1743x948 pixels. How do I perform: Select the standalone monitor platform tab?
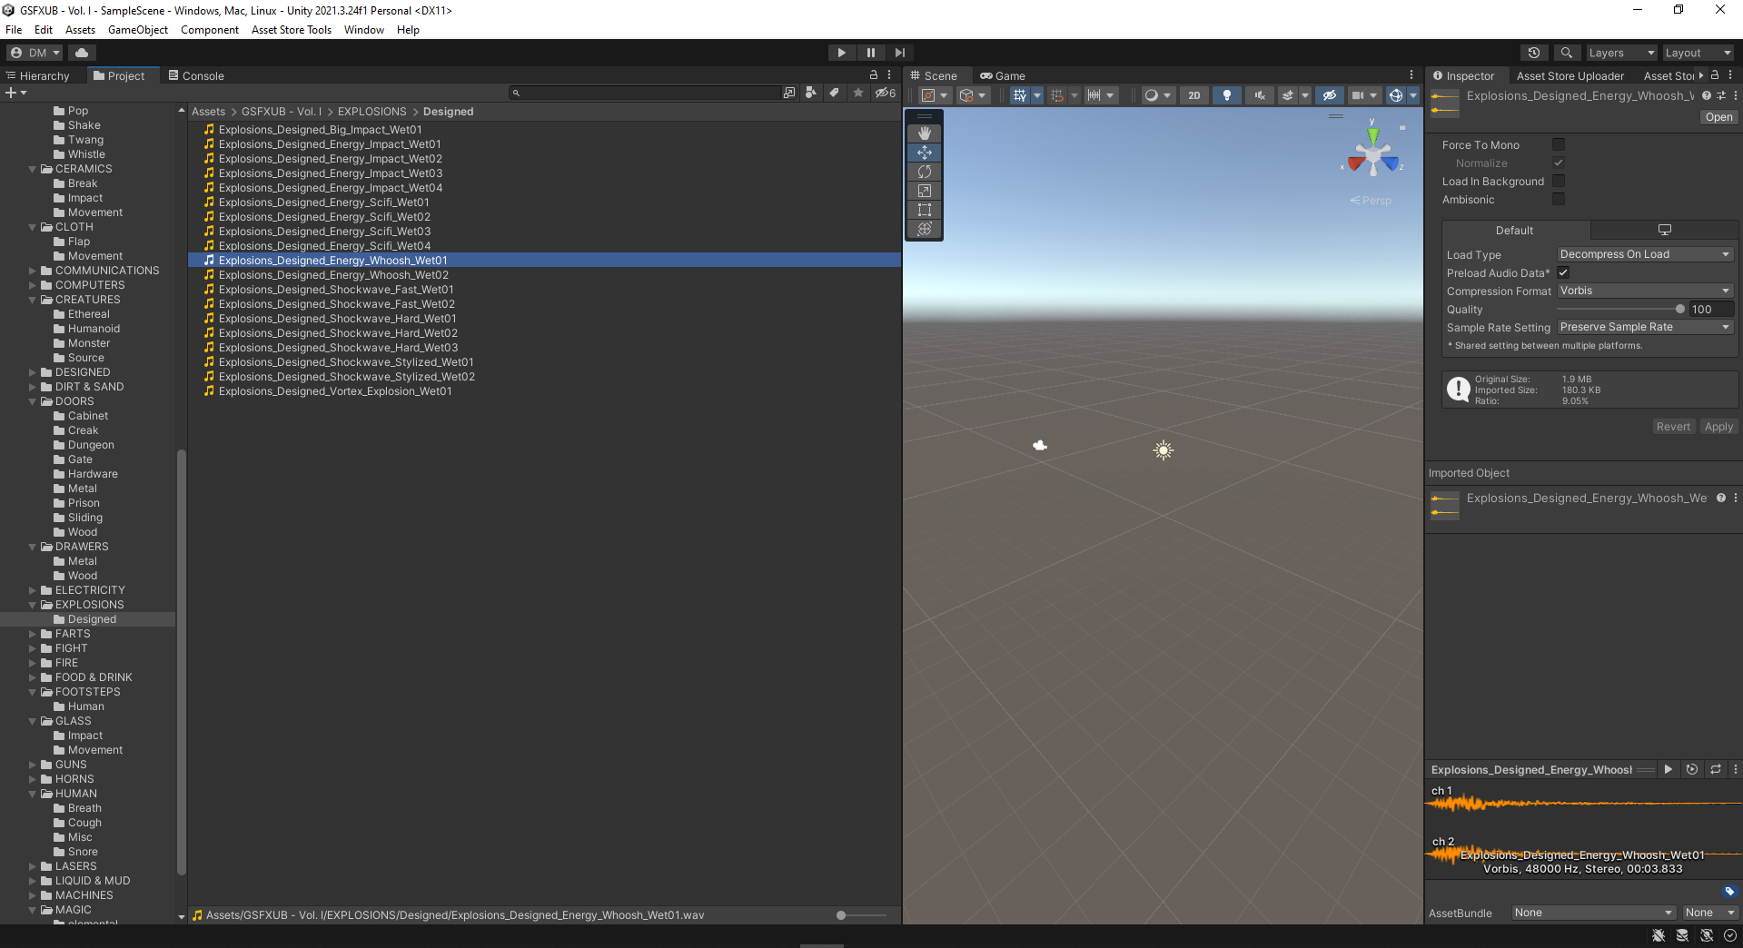click(1664, 231)
